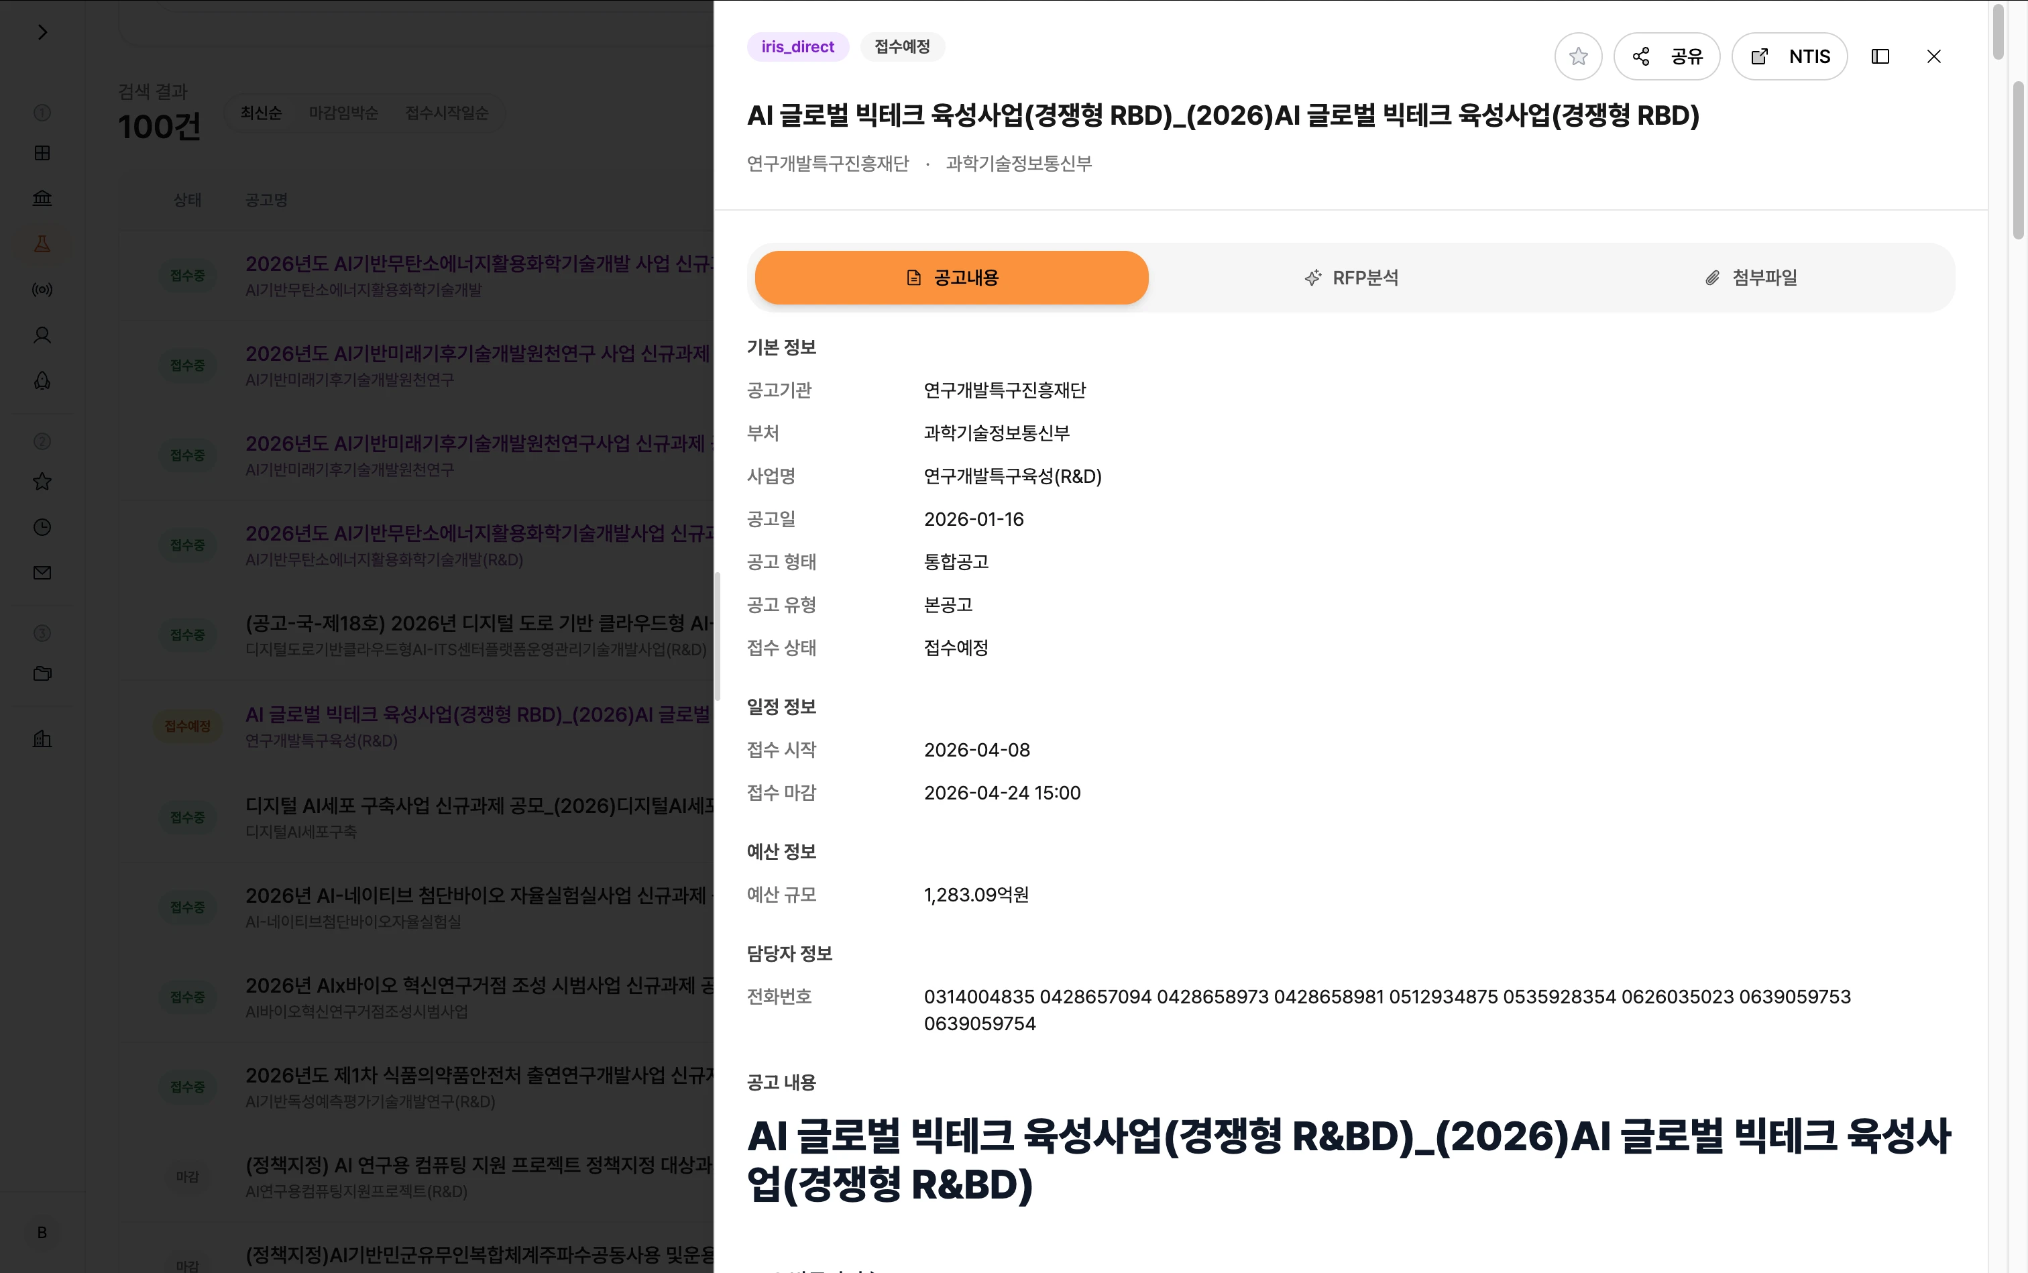This screenshot has height=1273, width=2028.
Task: Switch to the RFP분석 tab
Action: [x=1351, y=278]
